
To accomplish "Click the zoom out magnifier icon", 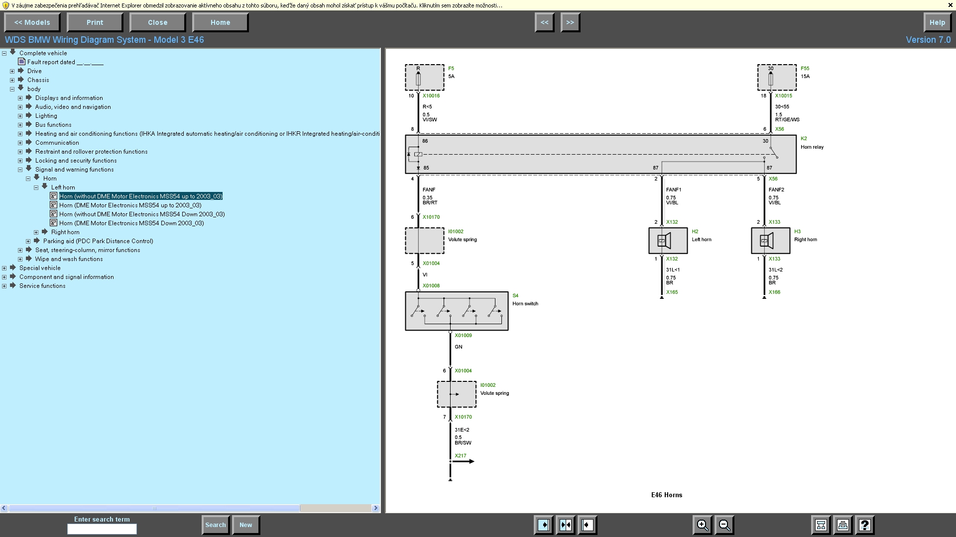I will click(x=724, y=525).
